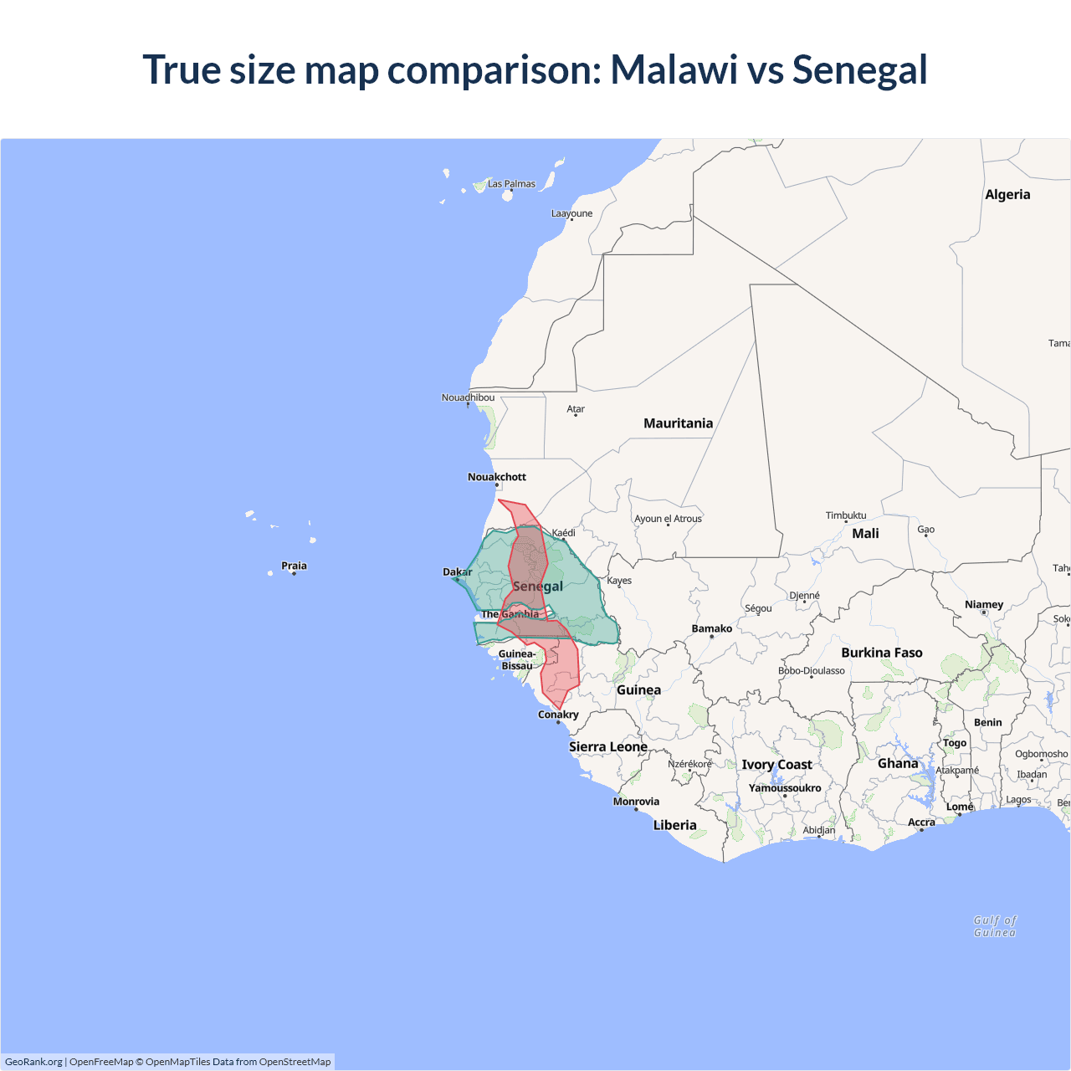1071x1071 pixels.
Task: Click the Las Palmas city label
Action: coord(511,184)
